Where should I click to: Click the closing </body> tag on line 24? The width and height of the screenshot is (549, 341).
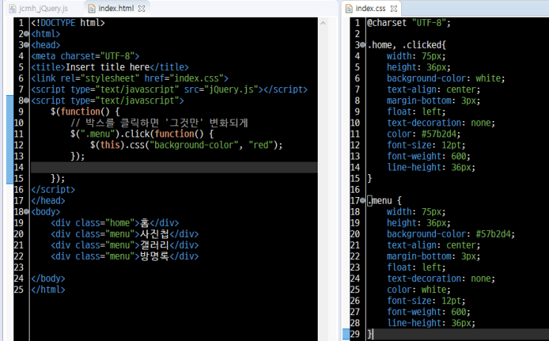[48, 279]
